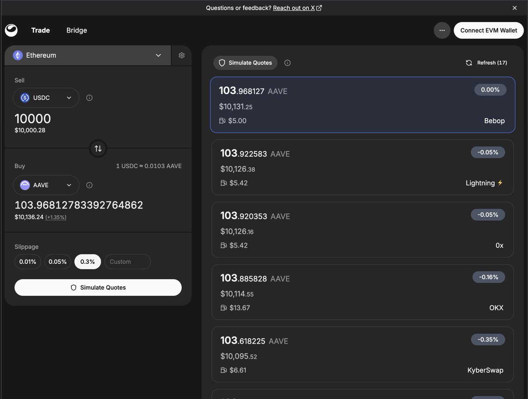Open the AAVE buy token selector

coord(46,185)
